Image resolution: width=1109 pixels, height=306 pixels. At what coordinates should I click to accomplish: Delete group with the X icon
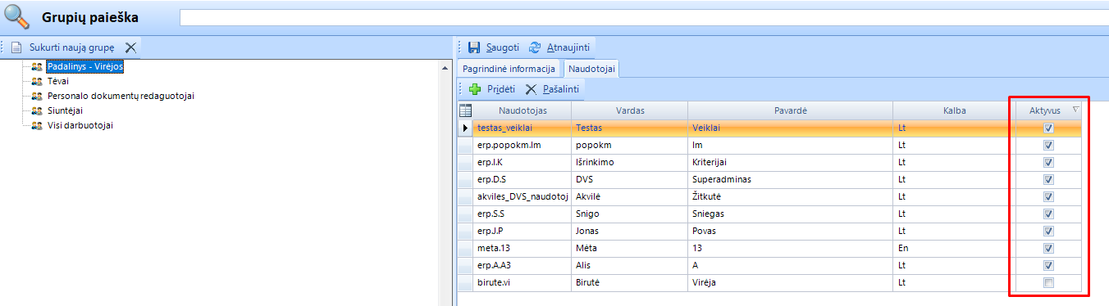(130, 47)
